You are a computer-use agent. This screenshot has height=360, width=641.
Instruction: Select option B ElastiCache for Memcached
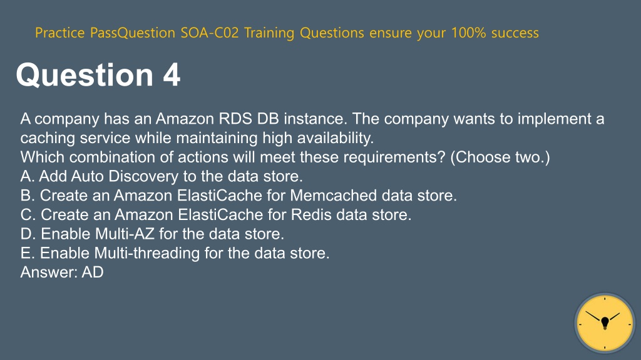pos(238,196)
